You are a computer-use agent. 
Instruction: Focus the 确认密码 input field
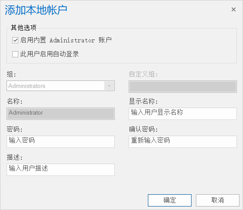[183, 142]
